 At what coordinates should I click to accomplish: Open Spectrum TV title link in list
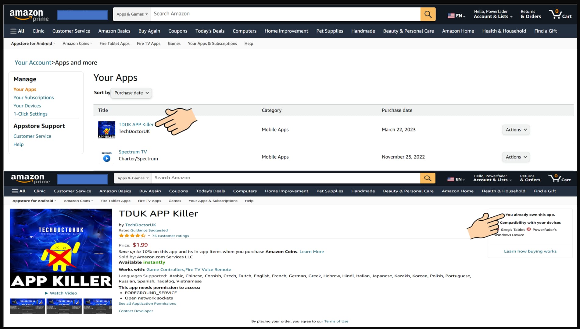(x=133, y=152)
